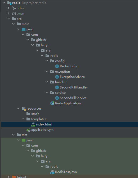The height and width of the screenshot is (178, 138).
Task: Click the Maven .mvn folder icon
Action: tap(14, 13)
